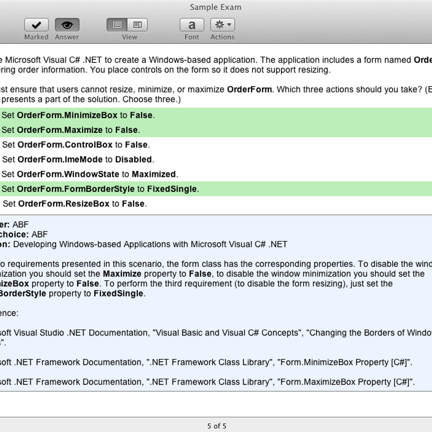Click the Developing Windows-based Applications section text

pos(150,244)
